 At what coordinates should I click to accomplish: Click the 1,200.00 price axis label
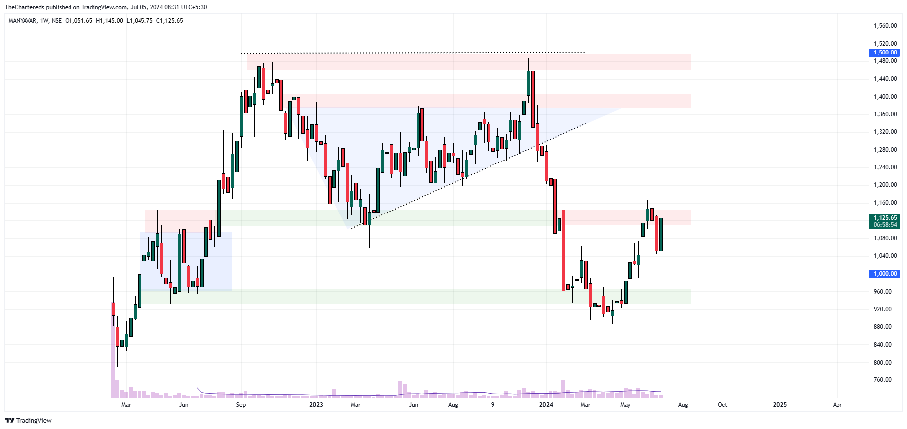[x=885, y=185]
